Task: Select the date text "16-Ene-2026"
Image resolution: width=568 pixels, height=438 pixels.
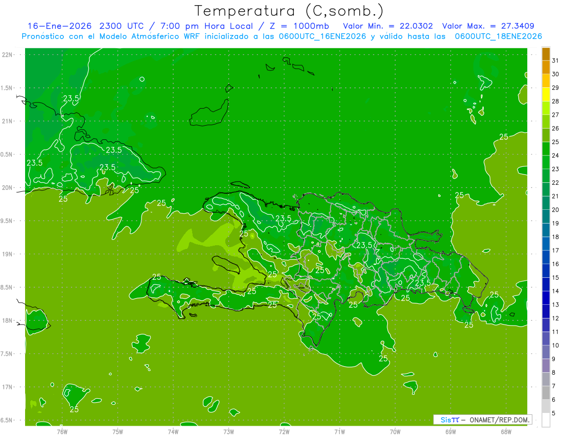Action: (59, 26)
